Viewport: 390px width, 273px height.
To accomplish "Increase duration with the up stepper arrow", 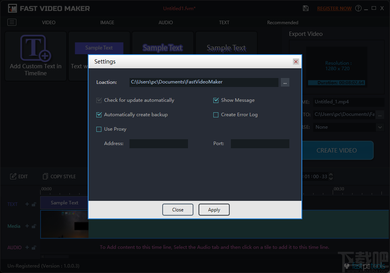I will coord(331,174).
